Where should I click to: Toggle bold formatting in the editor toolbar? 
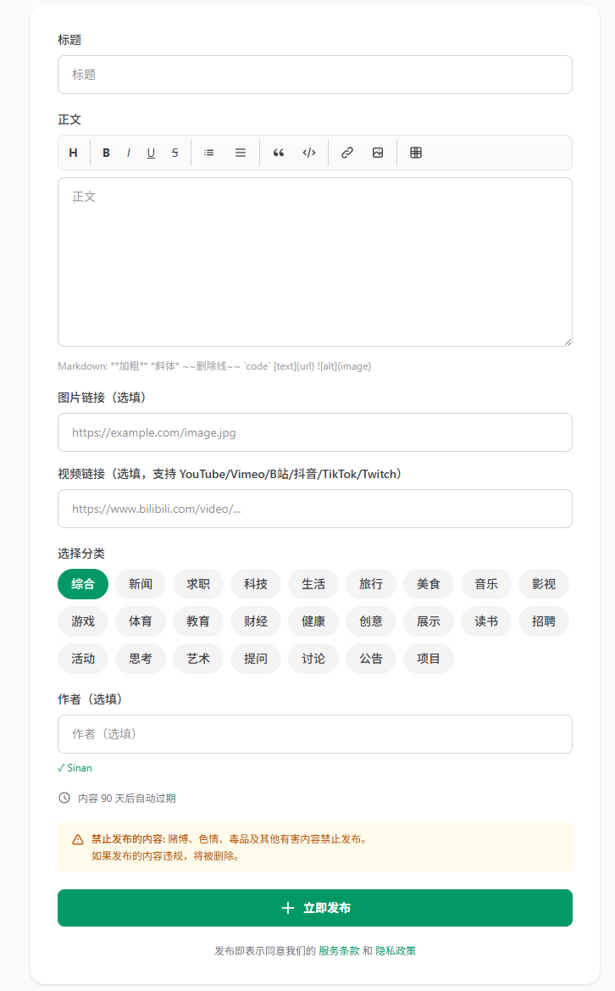[107, 153]
